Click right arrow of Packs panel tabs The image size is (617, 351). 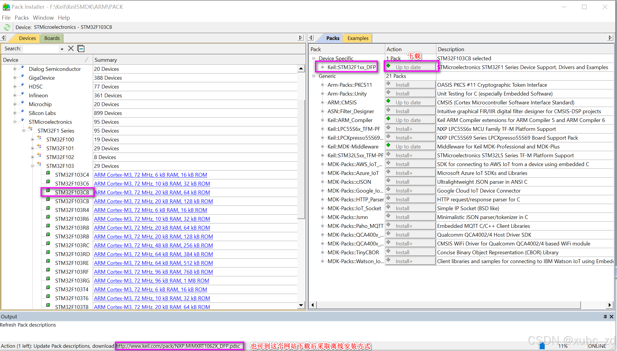point(610,38)
